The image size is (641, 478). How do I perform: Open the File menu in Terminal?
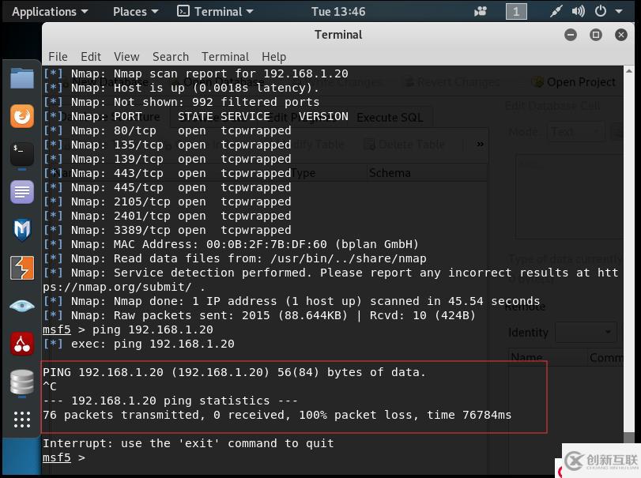[58, 57]
